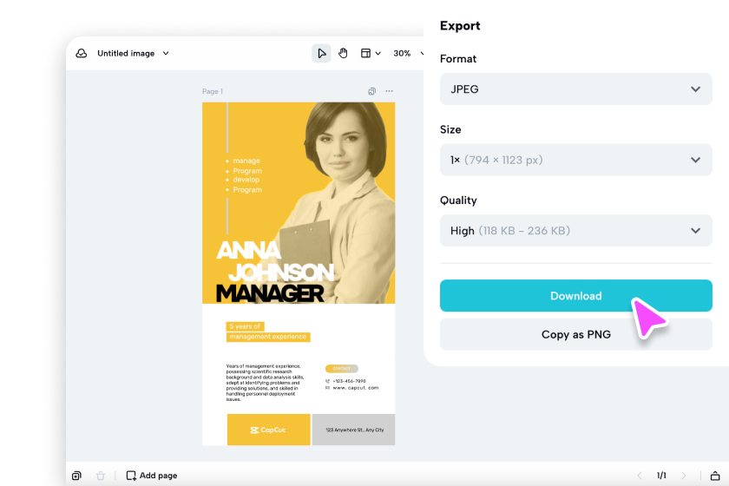Image resolution: width=729 pixels, height=486 pixels.
Task: Open the Format JPEG dropdown
Action: 575,89
